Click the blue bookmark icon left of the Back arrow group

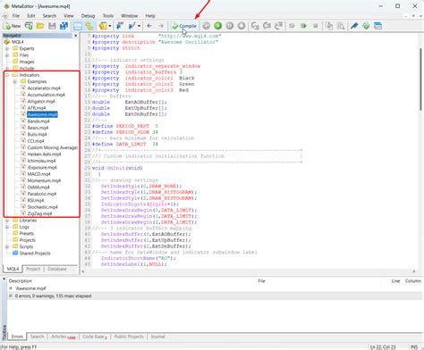point(120,26)
